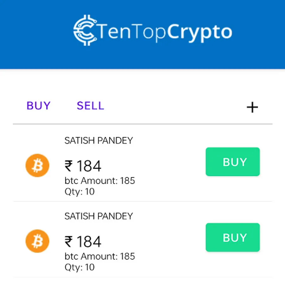Screen dimensions: 285x285
Task: Select seller name SATISH PANDEY in second listing
Action: [98, 216]
